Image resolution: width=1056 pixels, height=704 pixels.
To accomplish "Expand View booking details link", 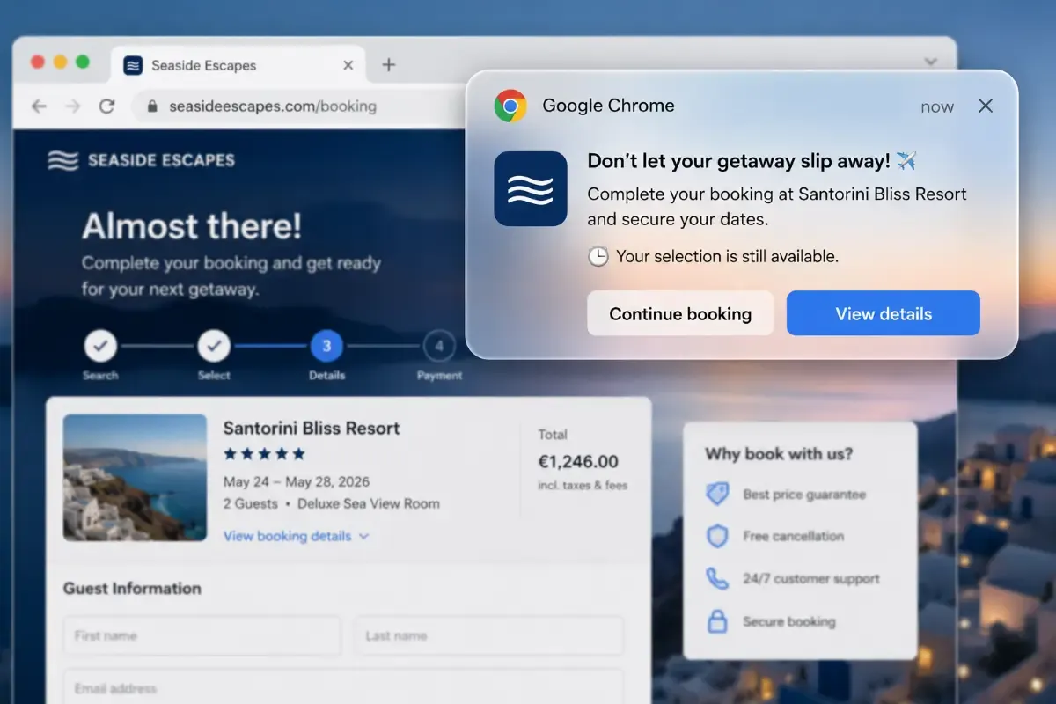I will click(x=297, y=536).
